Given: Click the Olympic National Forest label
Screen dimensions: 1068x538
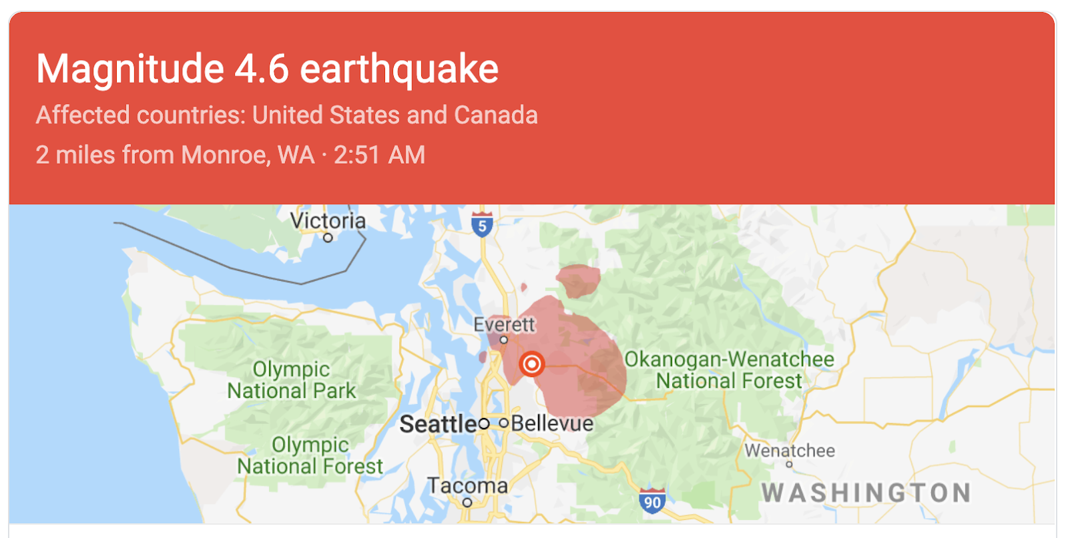Looking at the screenshot, I should [310, 455].
